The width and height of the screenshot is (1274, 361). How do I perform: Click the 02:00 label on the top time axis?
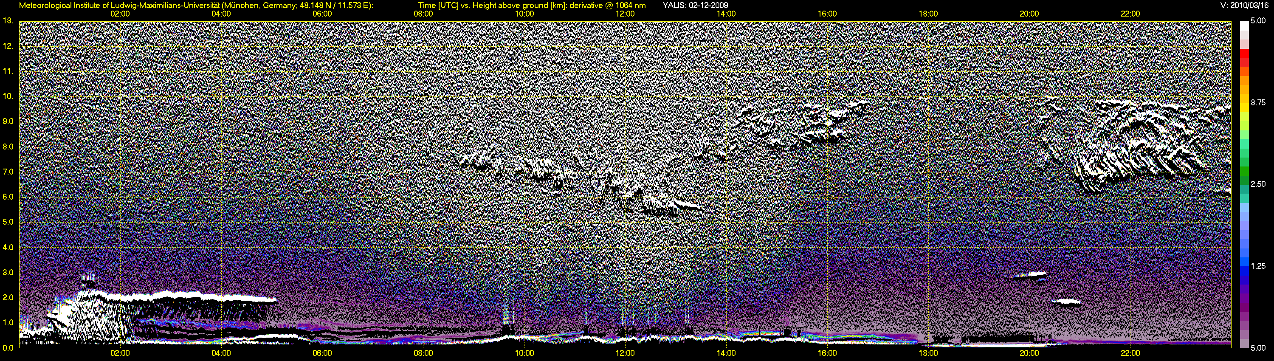(x=120, y=14)
